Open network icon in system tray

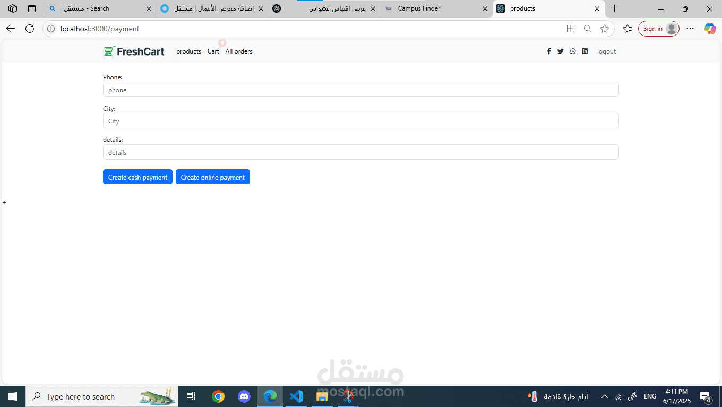(618, 396)
